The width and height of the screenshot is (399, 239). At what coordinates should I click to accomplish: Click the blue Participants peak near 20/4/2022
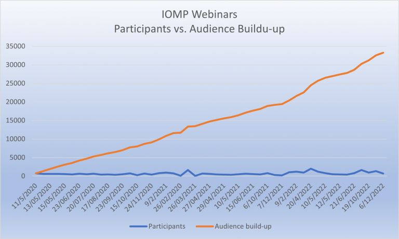[311, 168]
